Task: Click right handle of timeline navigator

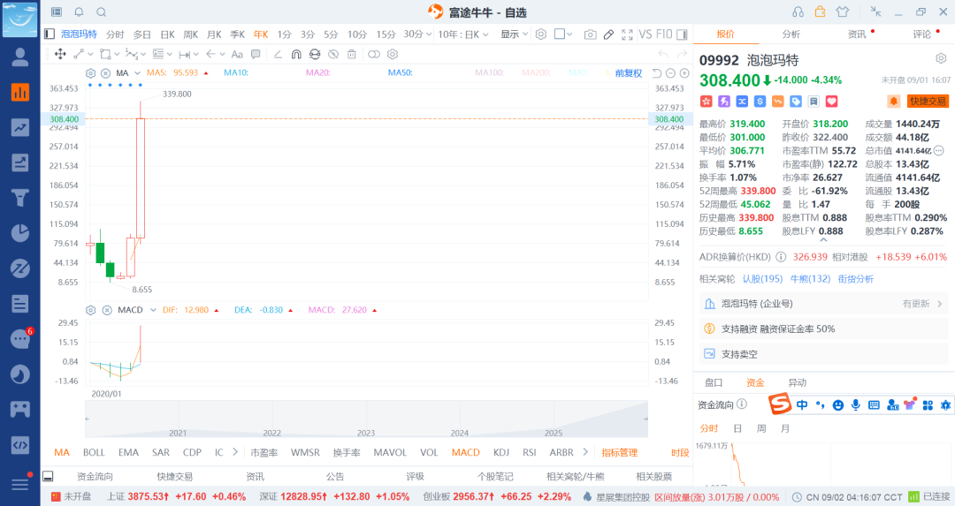Action: (646, 419)
